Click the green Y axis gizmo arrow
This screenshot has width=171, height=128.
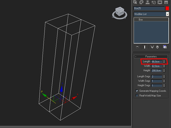[44, 95]
